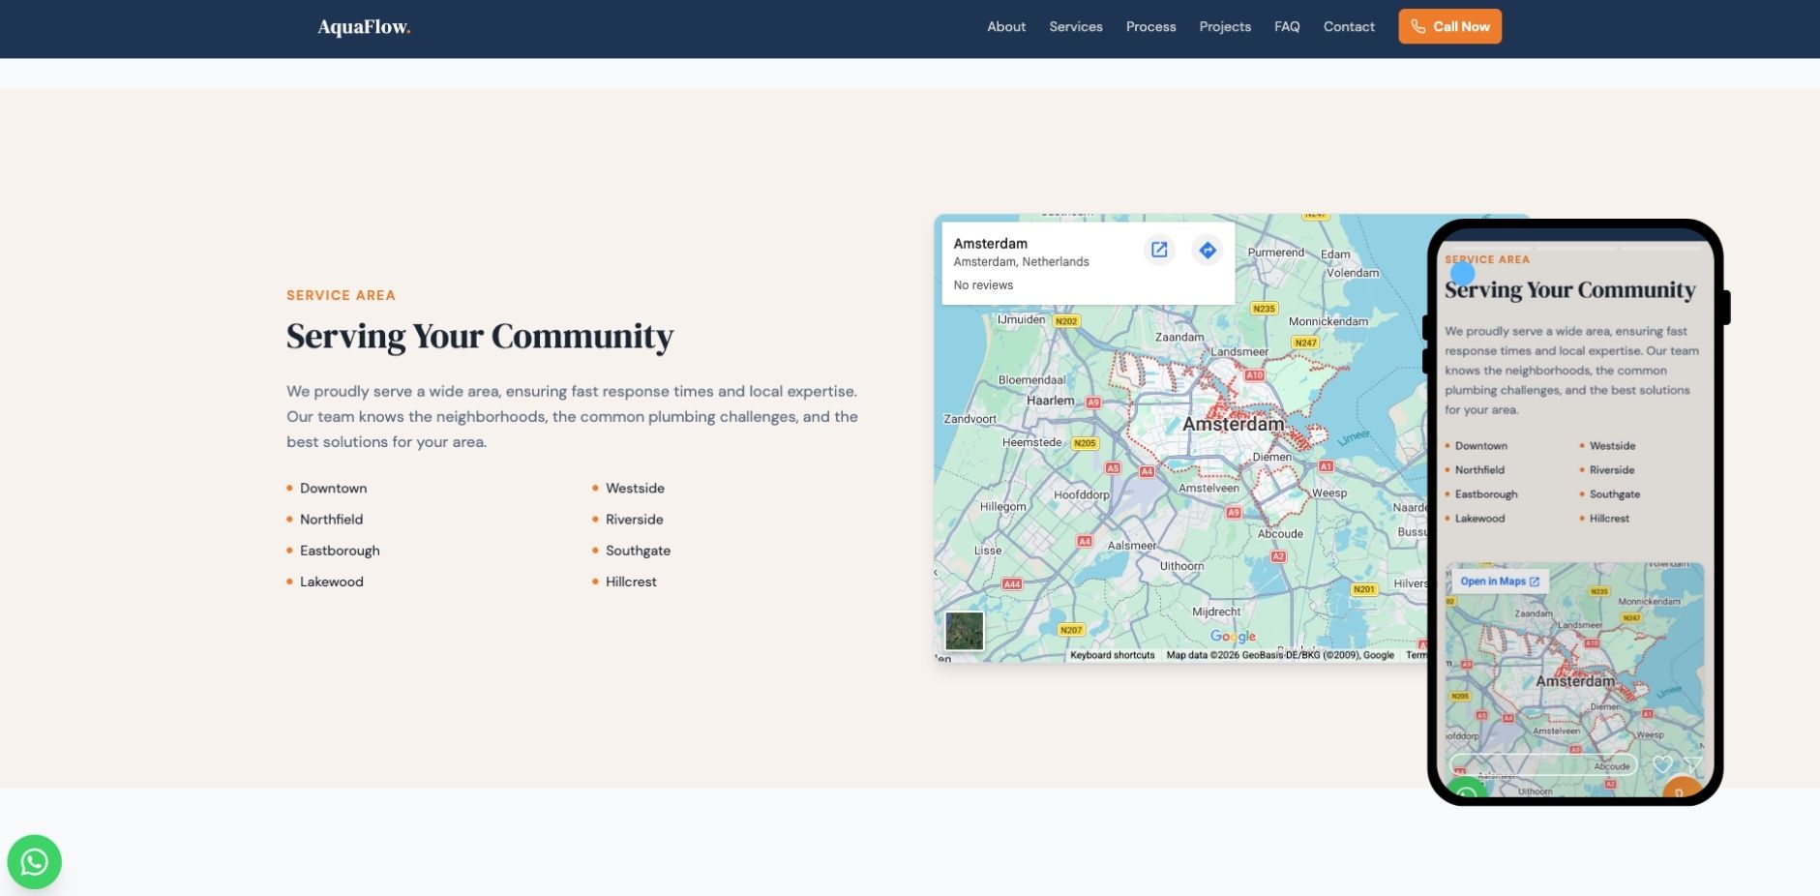Select Riverside in the page area list
The height and width of the screenshot is (896, 1820).
[635, 520]
